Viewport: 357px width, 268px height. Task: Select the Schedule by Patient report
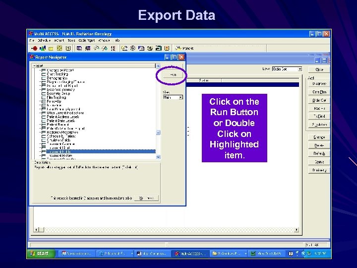click(61, 136)
